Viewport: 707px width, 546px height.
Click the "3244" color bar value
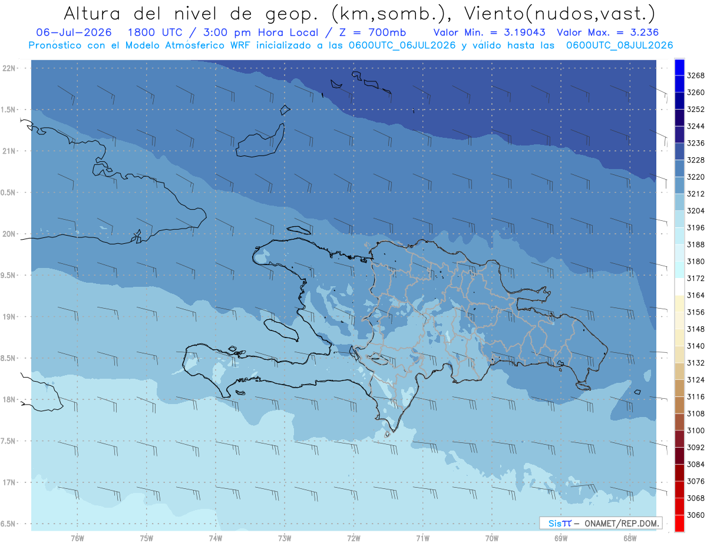pos(696,126)
